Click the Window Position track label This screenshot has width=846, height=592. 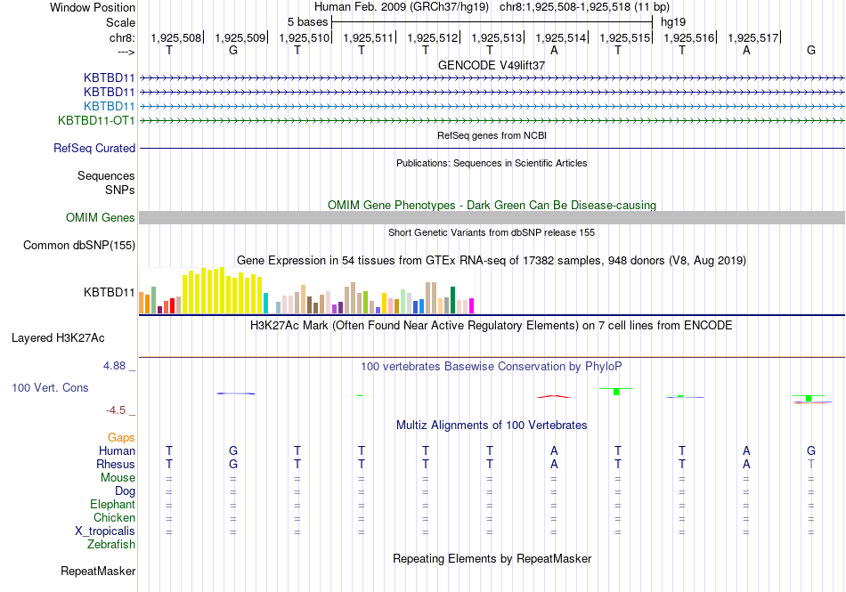tap(93, 7)
